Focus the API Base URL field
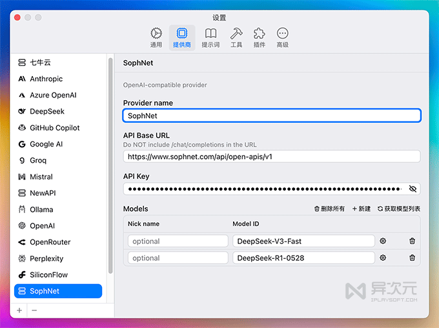 (272, 157)
